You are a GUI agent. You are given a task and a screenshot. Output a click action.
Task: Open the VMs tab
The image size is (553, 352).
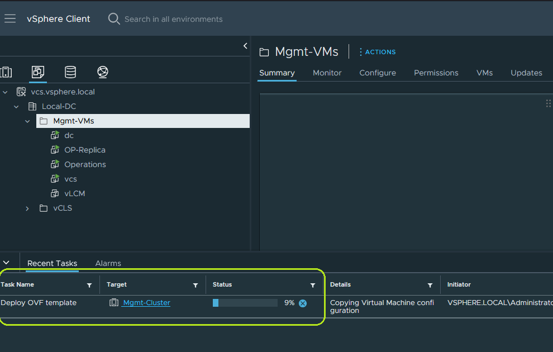pos(484,73)
